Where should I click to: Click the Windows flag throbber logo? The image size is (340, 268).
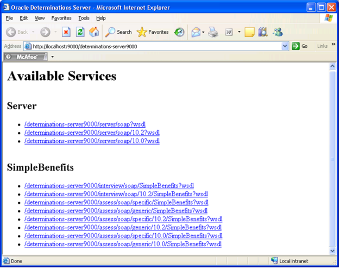point(329,18)
